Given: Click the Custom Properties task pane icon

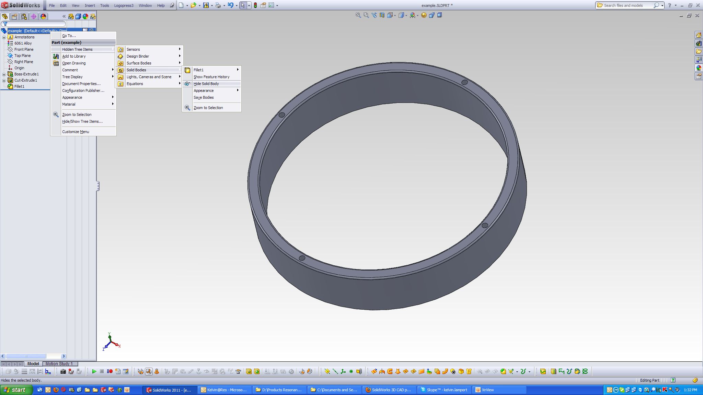Looking at the screenshot, I should click(699, 76).
